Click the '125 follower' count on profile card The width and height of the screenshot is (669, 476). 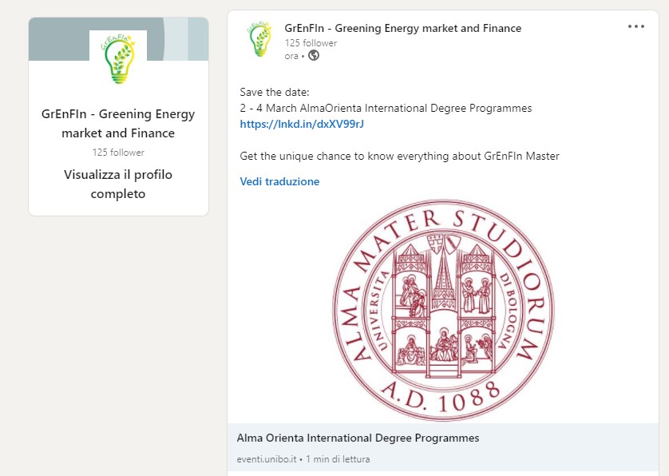[118, 153]
